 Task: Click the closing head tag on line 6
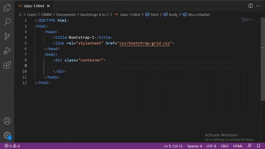52,49
